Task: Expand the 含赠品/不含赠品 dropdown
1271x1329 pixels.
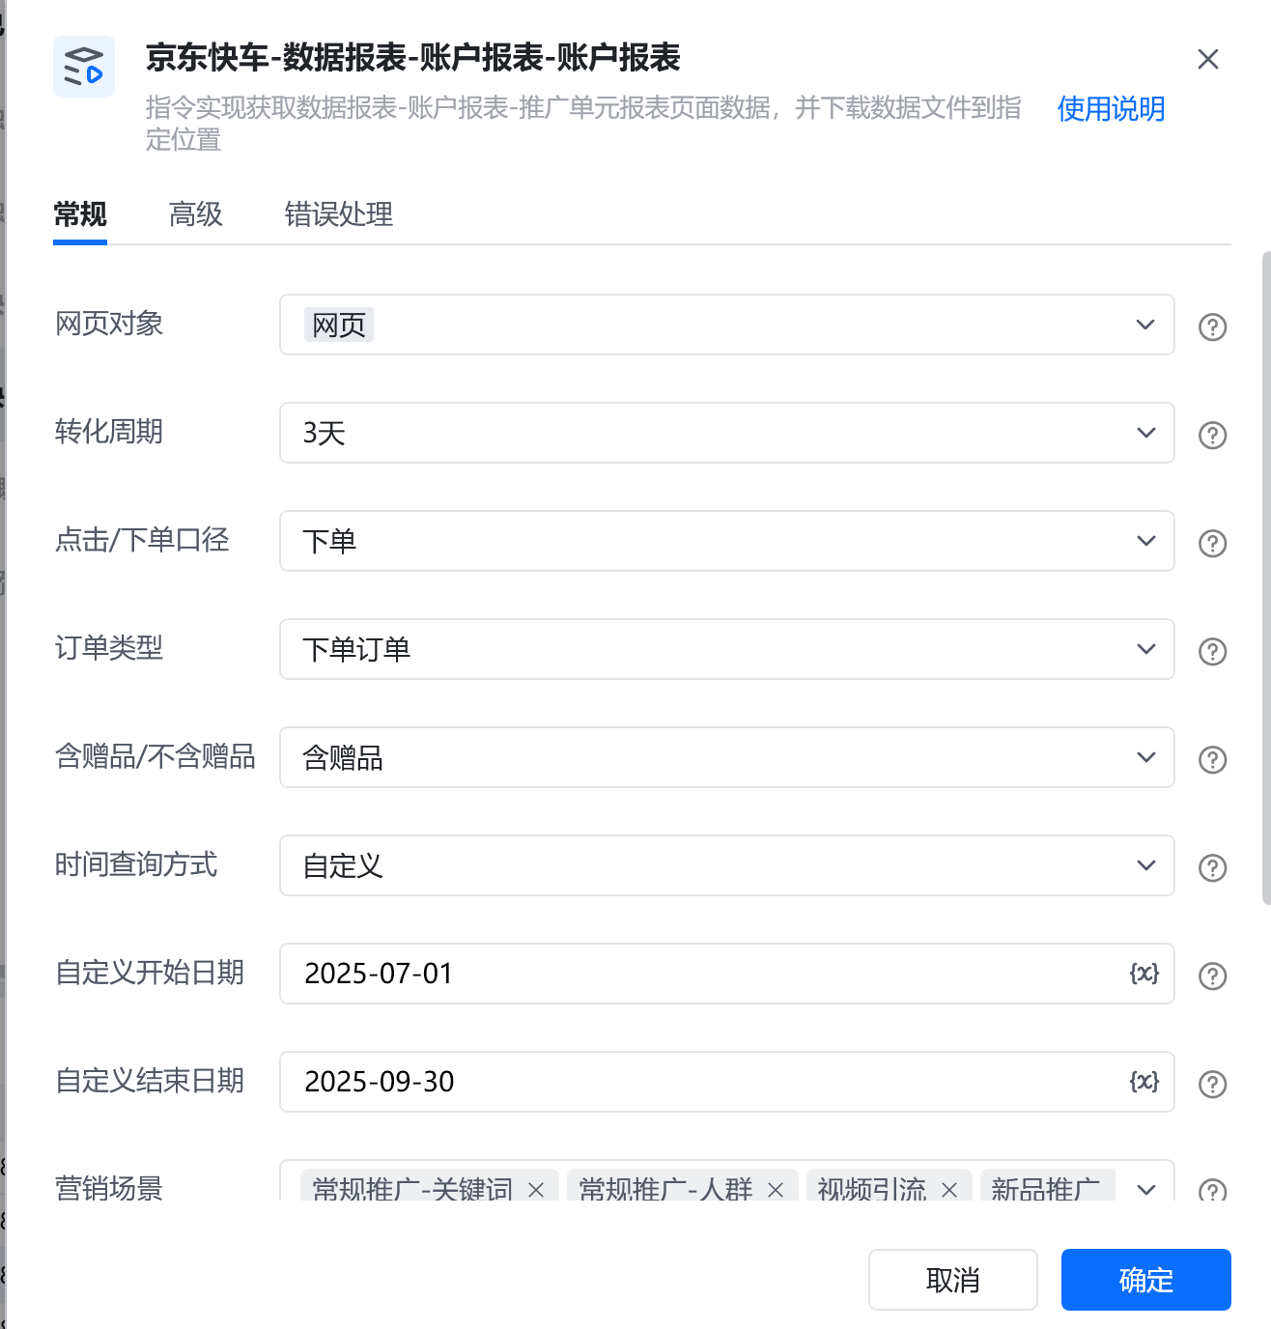Action: [x=1145, y=757]
